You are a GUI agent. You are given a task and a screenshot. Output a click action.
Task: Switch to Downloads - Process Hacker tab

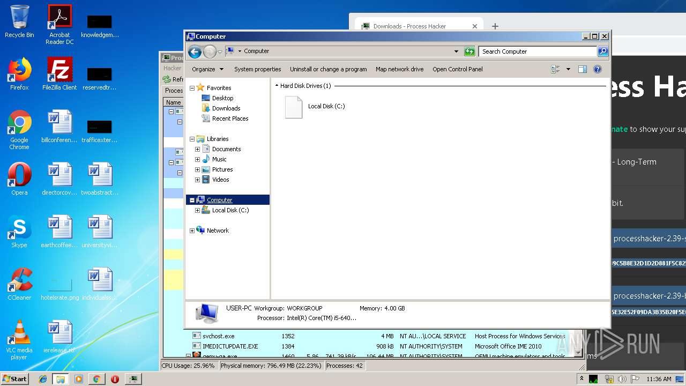tap(419, 26)
